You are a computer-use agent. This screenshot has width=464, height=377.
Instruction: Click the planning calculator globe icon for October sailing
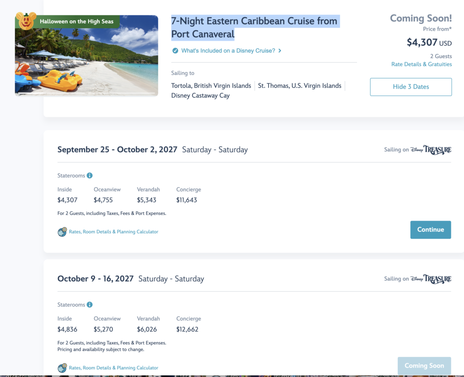[x=62, y=368]
